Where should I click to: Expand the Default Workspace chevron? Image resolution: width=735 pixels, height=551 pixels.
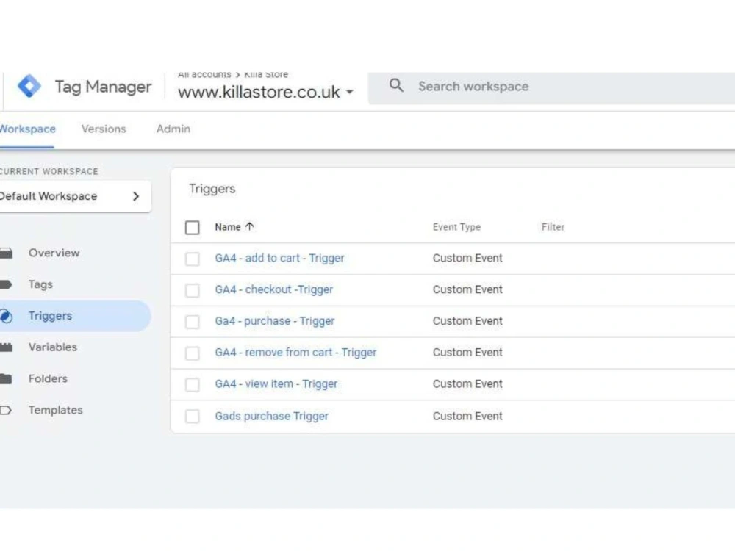click(x=136, y=196)
